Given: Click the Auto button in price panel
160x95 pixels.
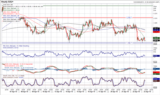Looking at the screenshot, I should (155, 44).
